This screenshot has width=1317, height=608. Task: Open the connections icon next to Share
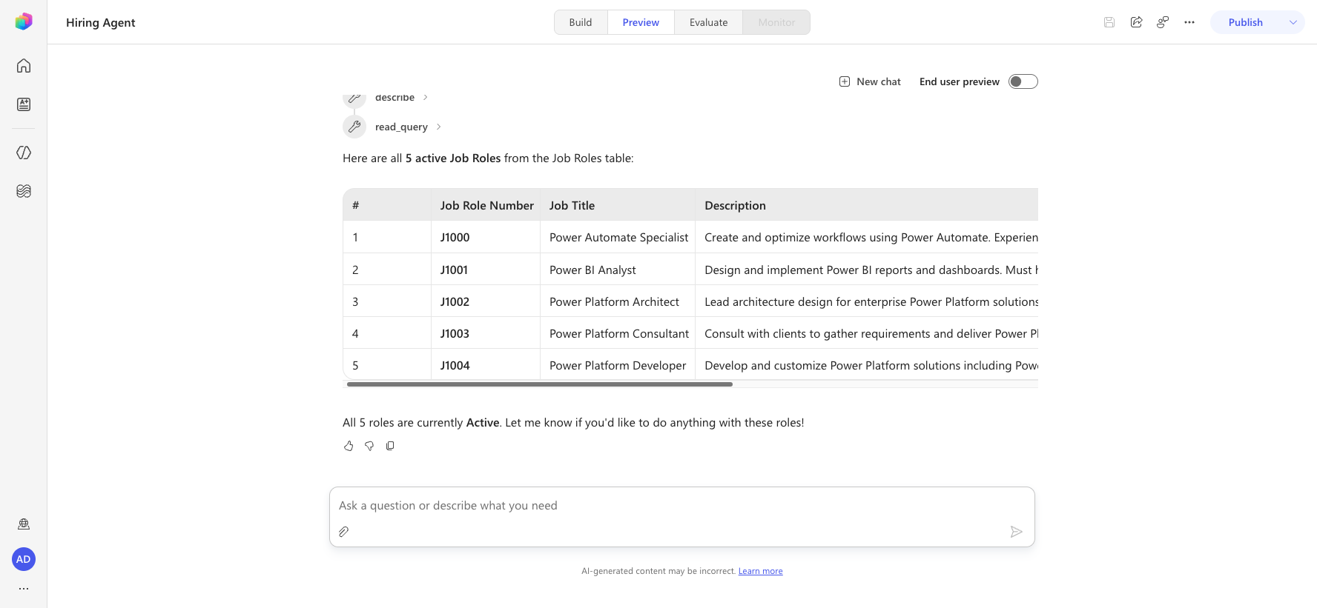tap(1163, 22)
